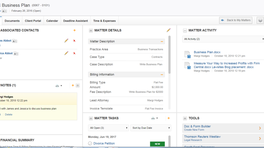The width and height of the screenshot is (264, 148).
Task: Add a new associated contact
Action: (74, 30)
